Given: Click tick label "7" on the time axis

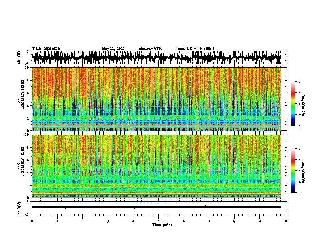Looking at the screenshot, I should point(209,221).
